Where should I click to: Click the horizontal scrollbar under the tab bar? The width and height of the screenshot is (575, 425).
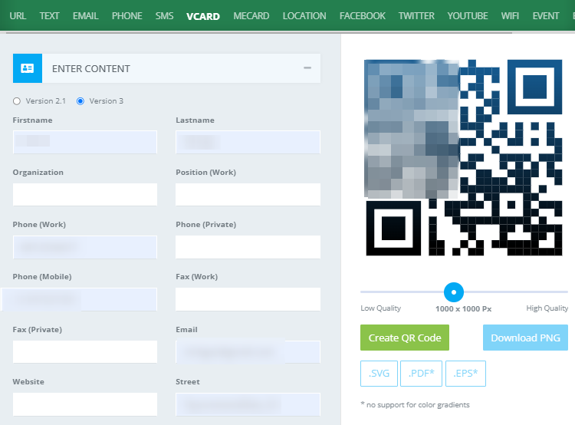pos(259,33)
